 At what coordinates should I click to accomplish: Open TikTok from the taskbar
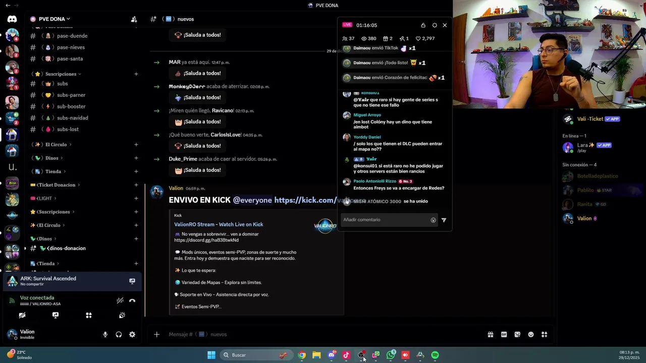[346, 355]
